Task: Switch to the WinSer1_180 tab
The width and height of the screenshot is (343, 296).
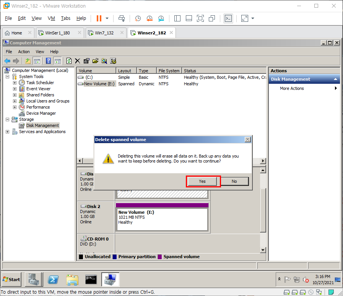Action: click(57, 33)
